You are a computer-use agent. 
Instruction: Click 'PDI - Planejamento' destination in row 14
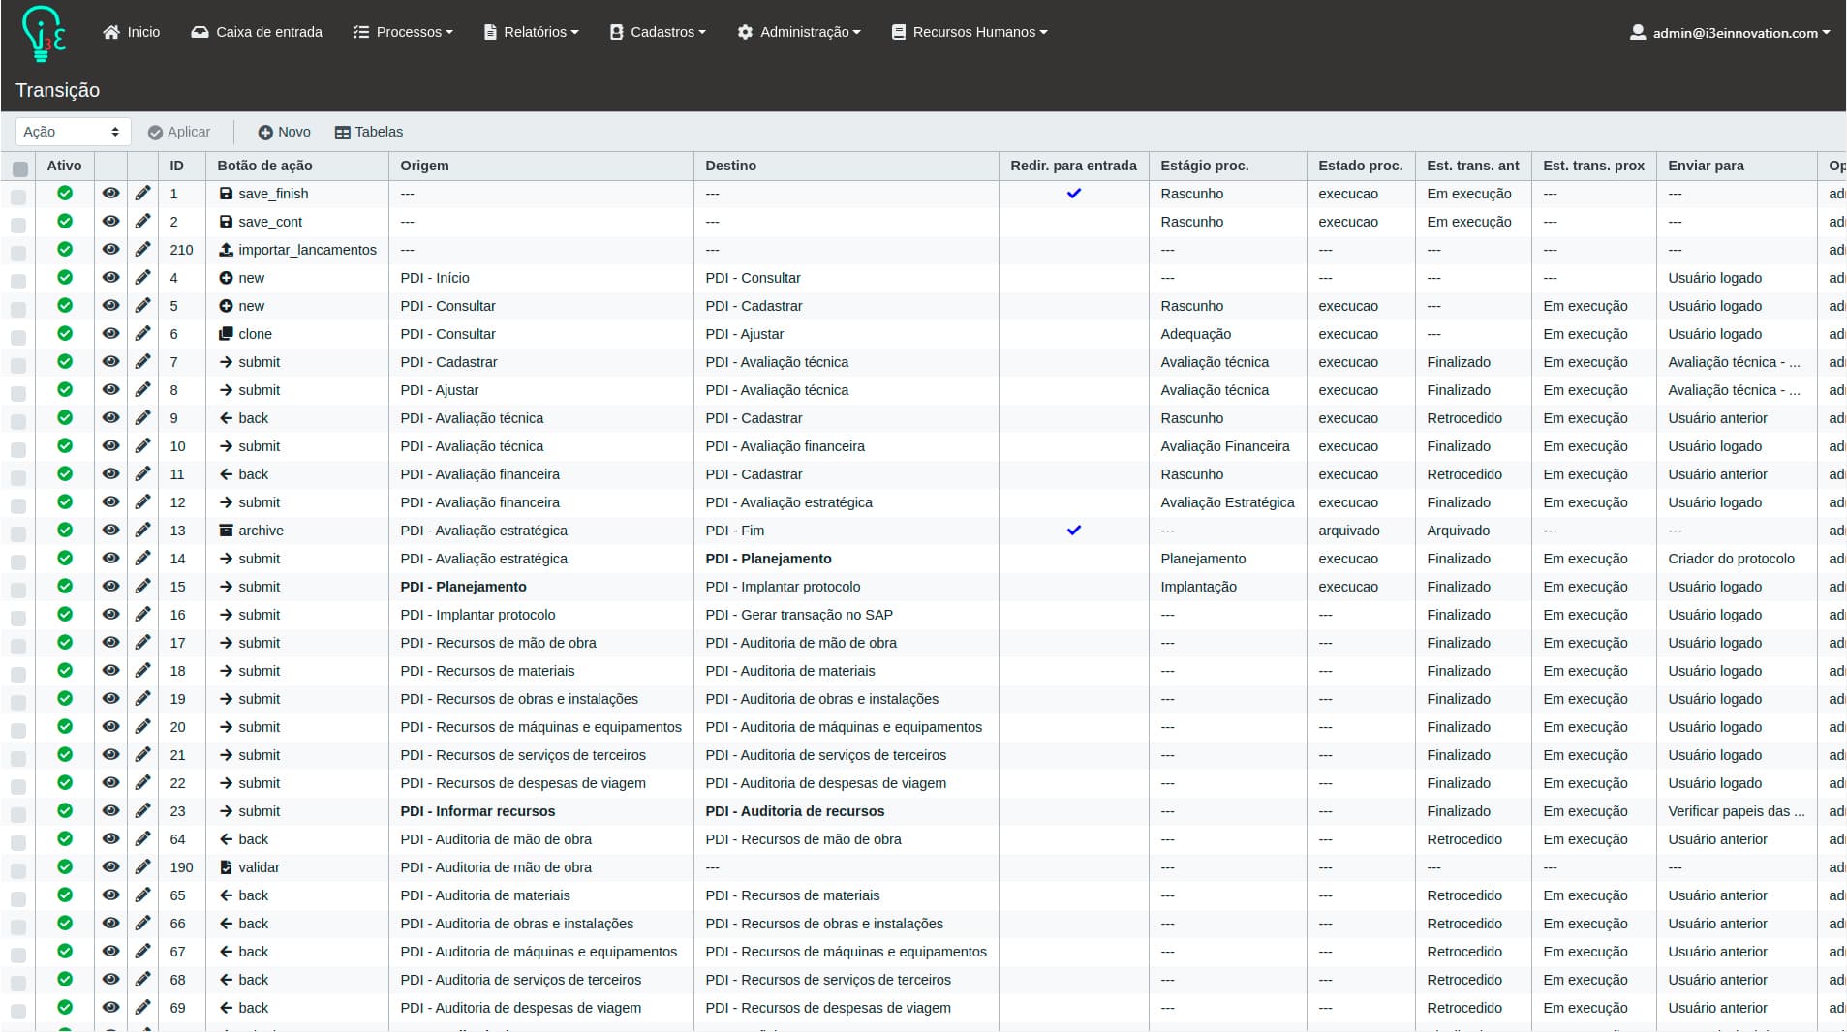pyautogui.click(x=768, y=559)
